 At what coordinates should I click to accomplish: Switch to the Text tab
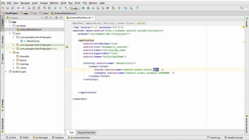pos(72,133)
